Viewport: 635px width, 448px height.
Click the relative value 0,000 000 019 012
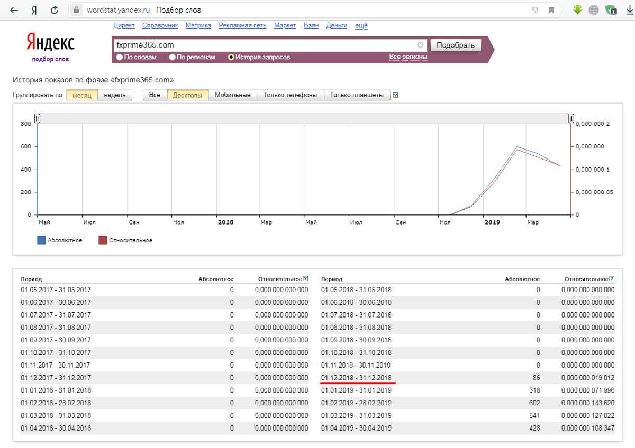(x=588, y=378)
